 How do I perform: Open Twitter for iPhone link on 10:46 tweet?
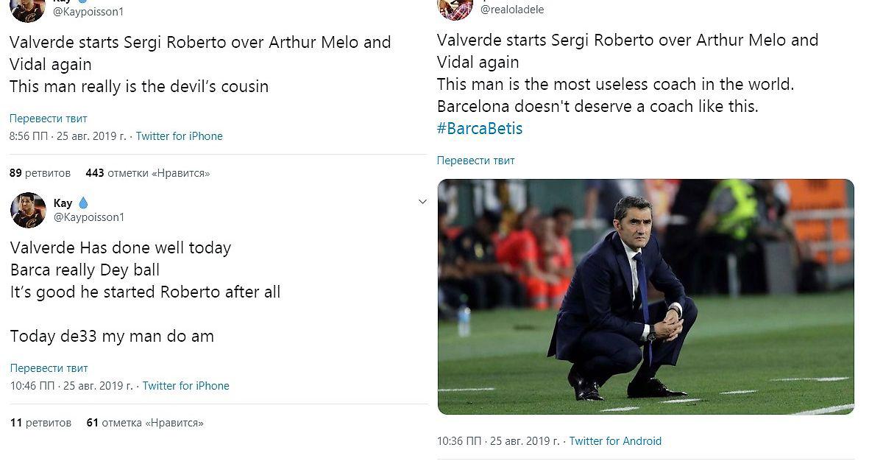(x=185, y=386)
